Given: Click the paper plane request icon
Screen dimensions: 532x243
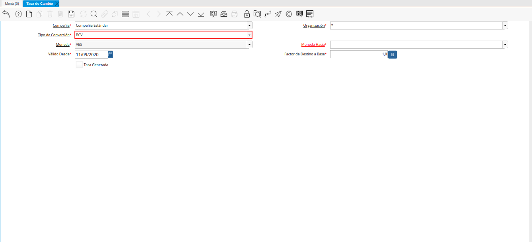Looking at the screenshot, I should coord(278,14).
